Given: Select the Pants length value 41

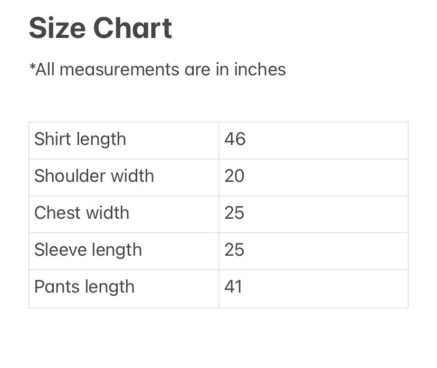Looking at the screenshot, I should click(x=233, y=287).
